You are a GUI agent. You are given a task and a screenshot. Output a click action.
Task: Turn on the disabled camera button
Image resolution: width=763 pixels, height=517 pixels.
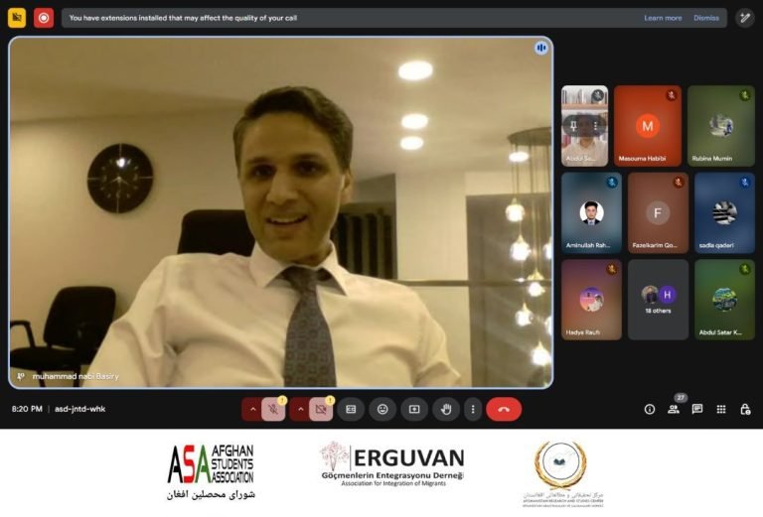(x=321, y=409)
